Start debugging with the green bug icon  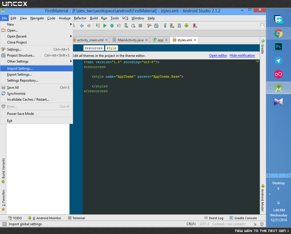[112, 26]
